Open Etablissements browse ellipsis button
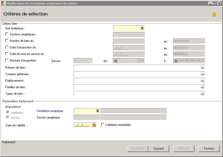Screen dimensions: 223x157 (202, 81)
